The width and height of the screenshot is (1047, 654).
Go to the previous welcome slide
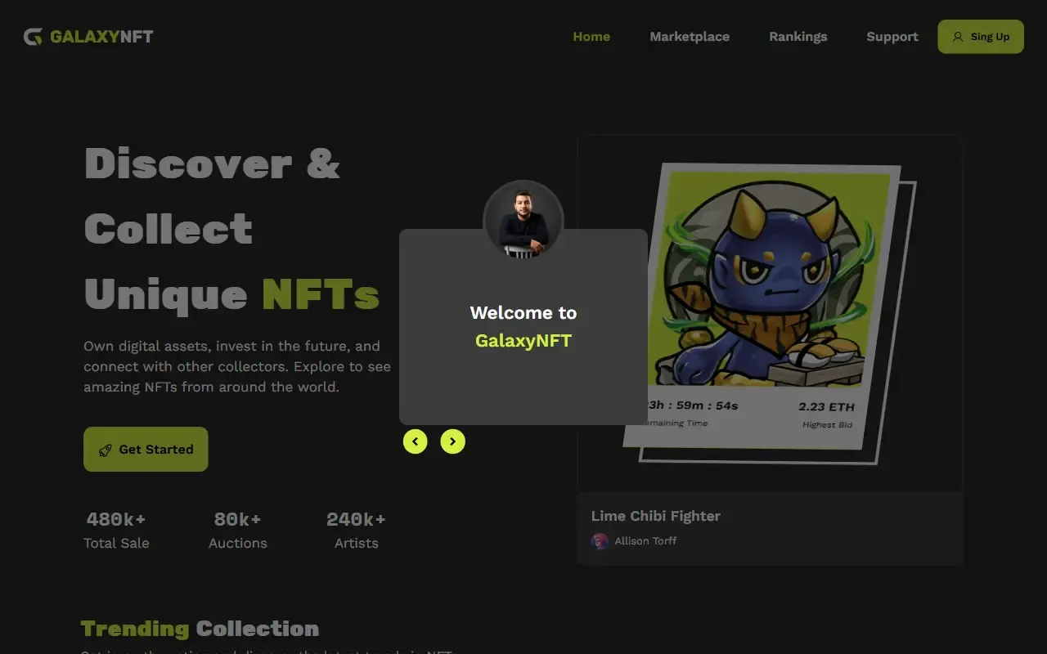pos(416,441)
